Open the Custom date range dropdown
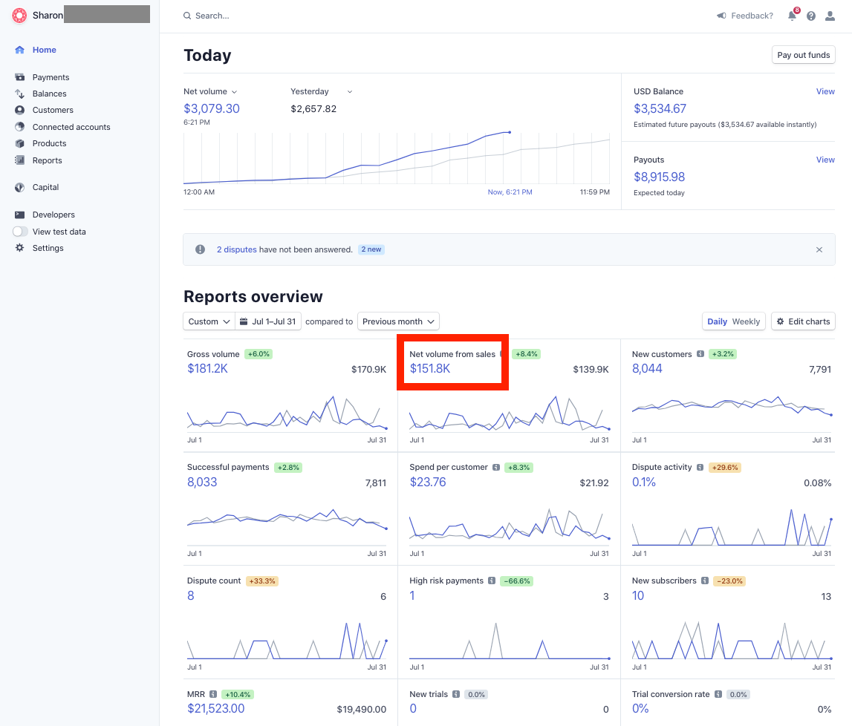Image resolution: width=852 pixels, height=726 pixels. tap(209, 321)
